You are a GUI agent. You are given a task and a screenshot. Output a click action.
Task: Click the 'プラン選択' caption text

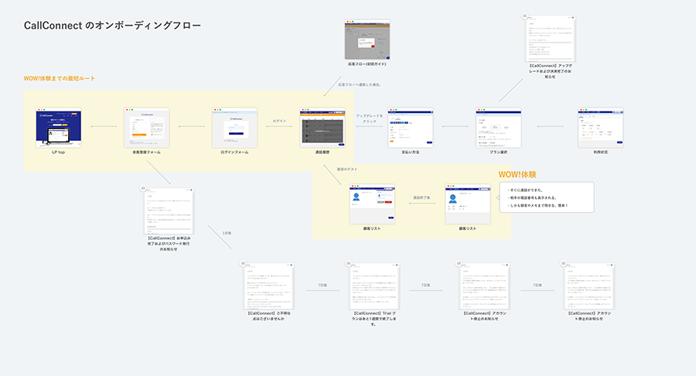498,152
